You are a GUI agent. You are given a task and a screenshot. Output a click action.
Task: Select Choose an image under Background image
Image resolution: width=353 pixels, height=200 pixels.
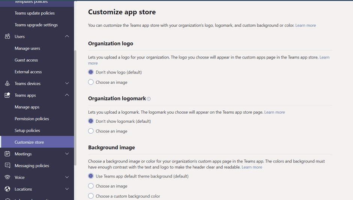(x=91, y=186)
